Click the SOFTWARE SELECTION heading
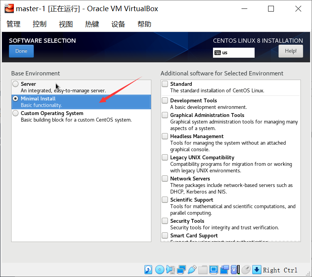 (x=42, y=40)
